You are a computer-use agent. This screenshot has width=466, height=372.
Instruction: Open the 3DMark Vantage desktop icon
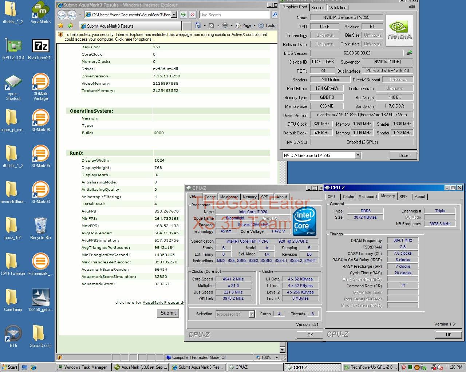(40, 87)
